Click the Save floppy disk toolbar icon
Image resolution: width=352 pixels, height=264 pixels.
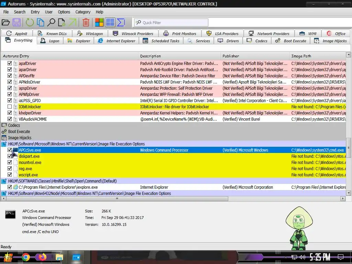click(x=16, y=22)
